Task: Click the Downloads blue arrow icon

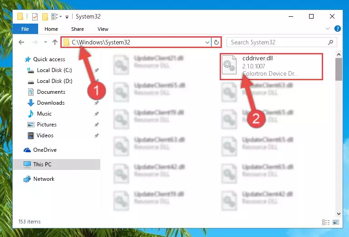Action: click(x=31, y=103)
